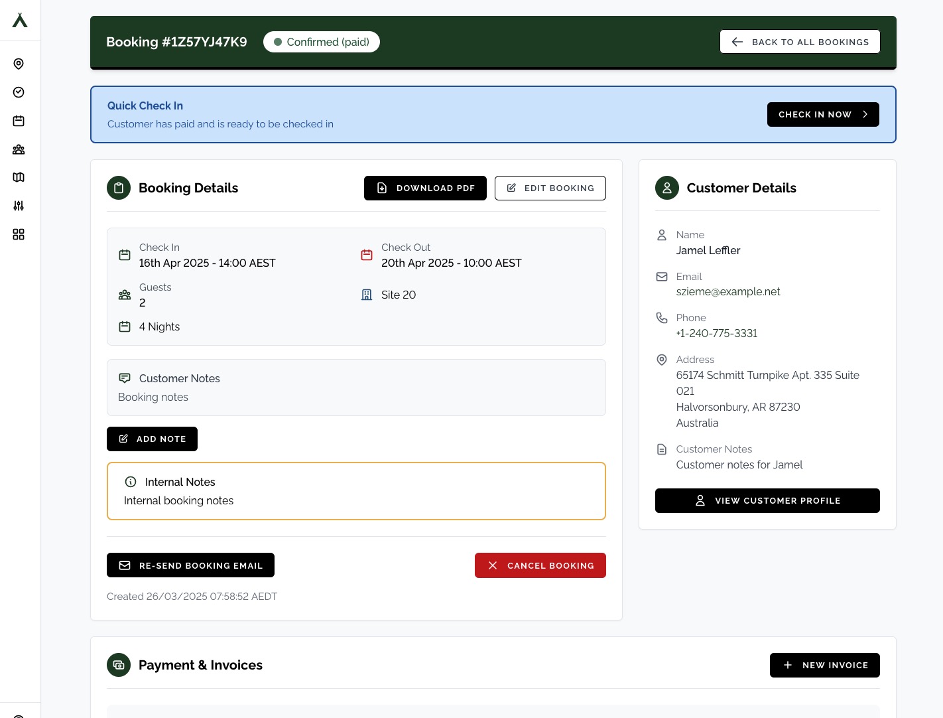Download the booking PDF
Viewport: 943px width, 718px height.
point(425,188)
